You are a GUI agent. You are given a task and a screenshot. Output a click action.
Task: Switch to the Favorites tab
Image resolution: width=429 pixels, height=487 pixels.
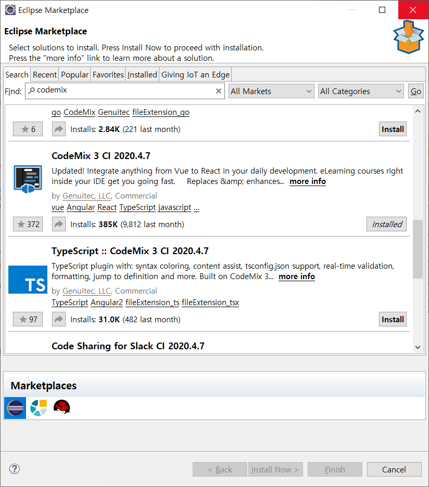coord(108,75)
